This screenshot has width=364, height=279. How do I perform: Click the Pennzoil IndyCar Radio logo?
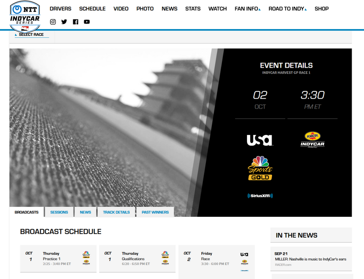tap(313, 139)
